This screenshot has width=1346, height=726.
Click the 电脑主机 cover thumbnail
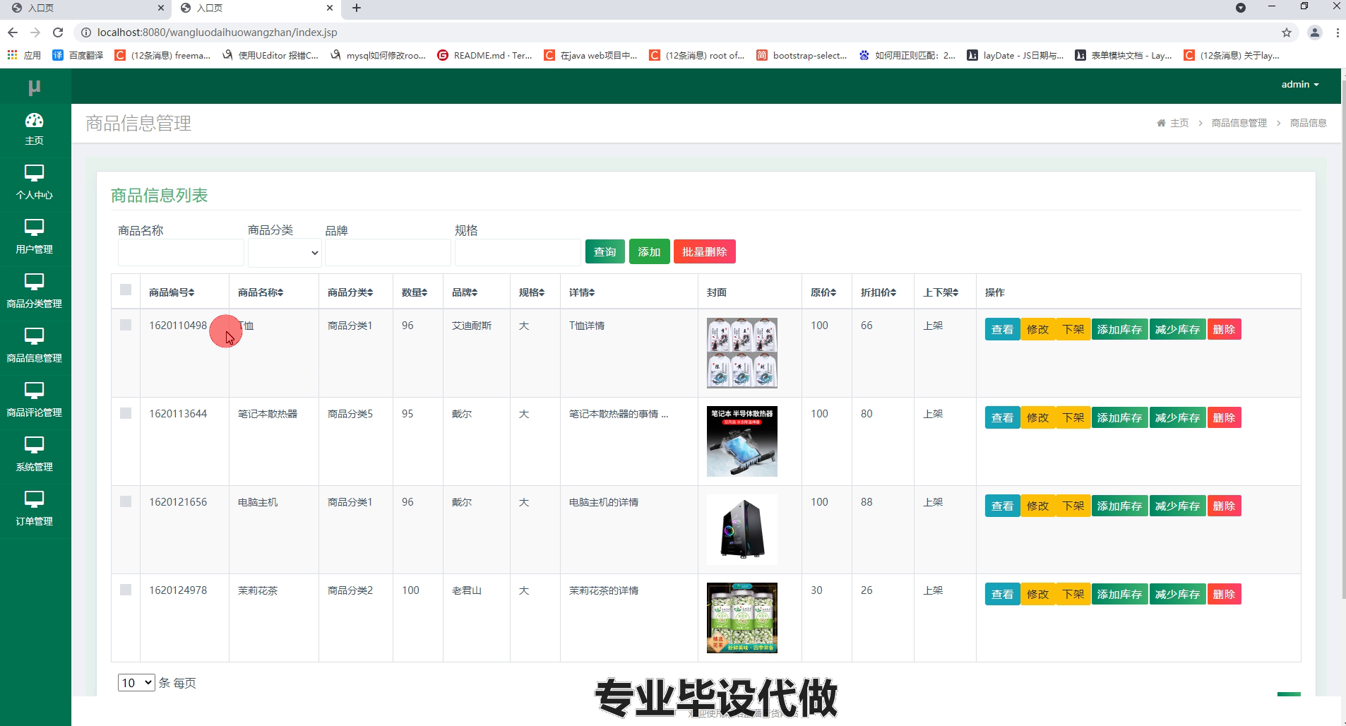[742, 530]
